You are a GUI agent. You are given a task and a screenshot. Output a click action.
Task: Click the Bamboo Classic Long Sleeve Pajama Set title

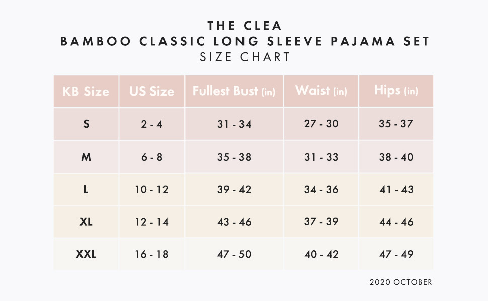click(245, 41)
